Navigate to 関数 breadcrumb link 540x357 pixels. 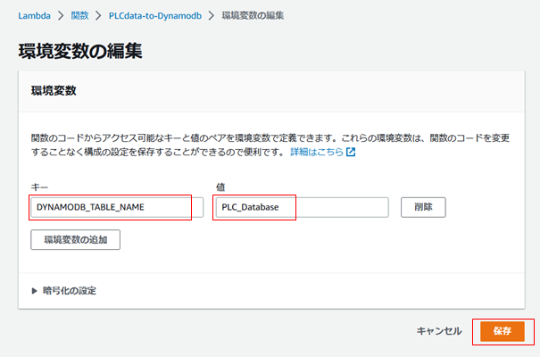coord(80,16)
